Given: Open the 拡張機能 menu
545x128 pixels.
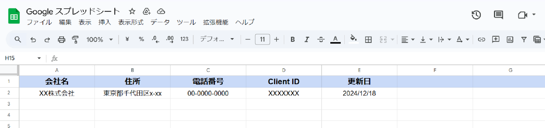Looking at the screenshot, I should click(x=216, y=22).
